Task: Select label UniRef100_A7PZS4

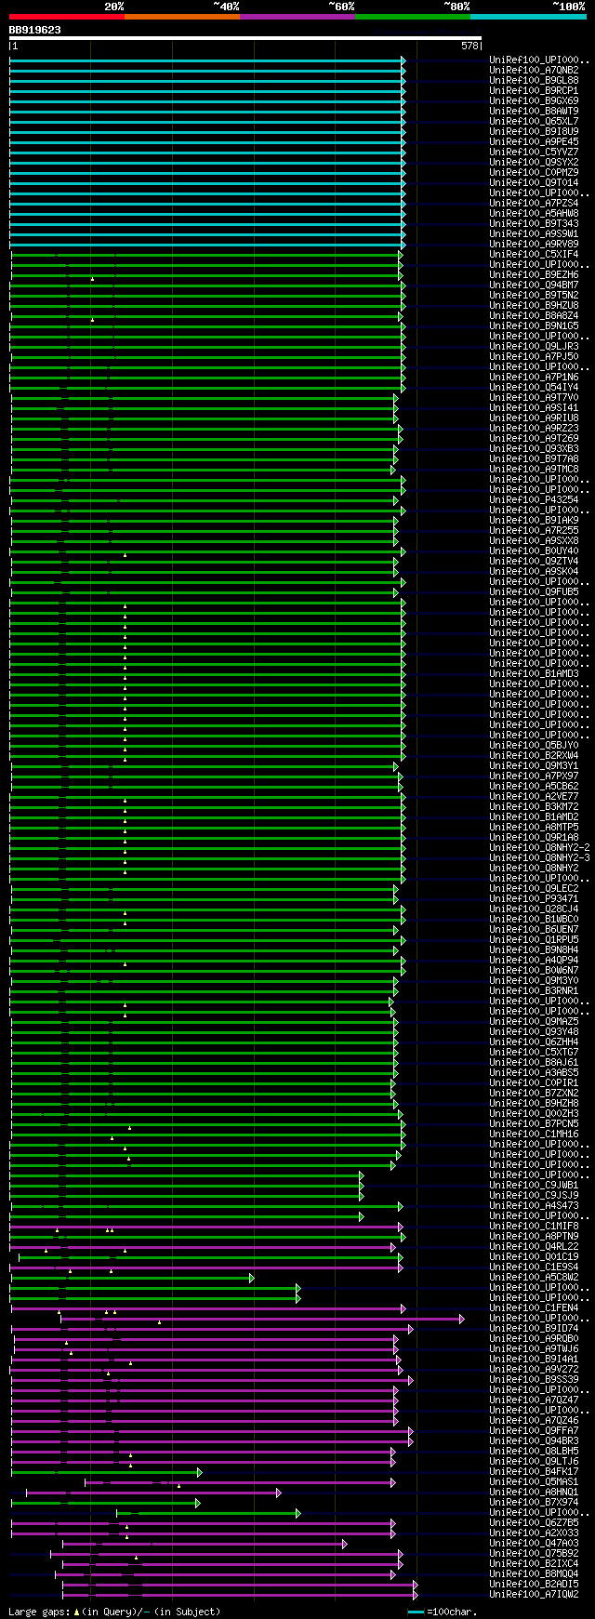Action: tap(534, 203)
